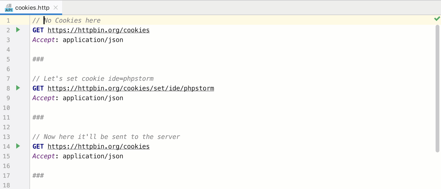
Task: Click the green run gutter icon on line 14
Action: (x=18, y=146)
